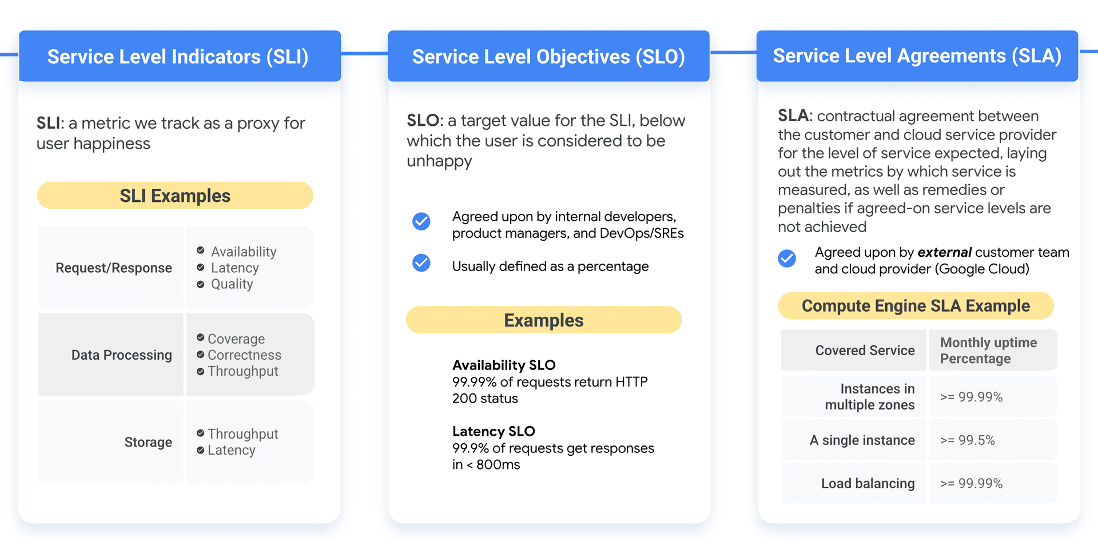Click the bullet icon next to Quality
Screen dimensions: 1098x545
click(201, 284)
